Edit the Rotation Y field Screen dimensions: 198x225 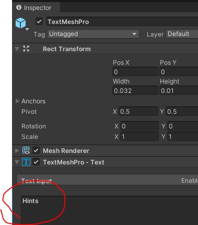tap(183, 126)
